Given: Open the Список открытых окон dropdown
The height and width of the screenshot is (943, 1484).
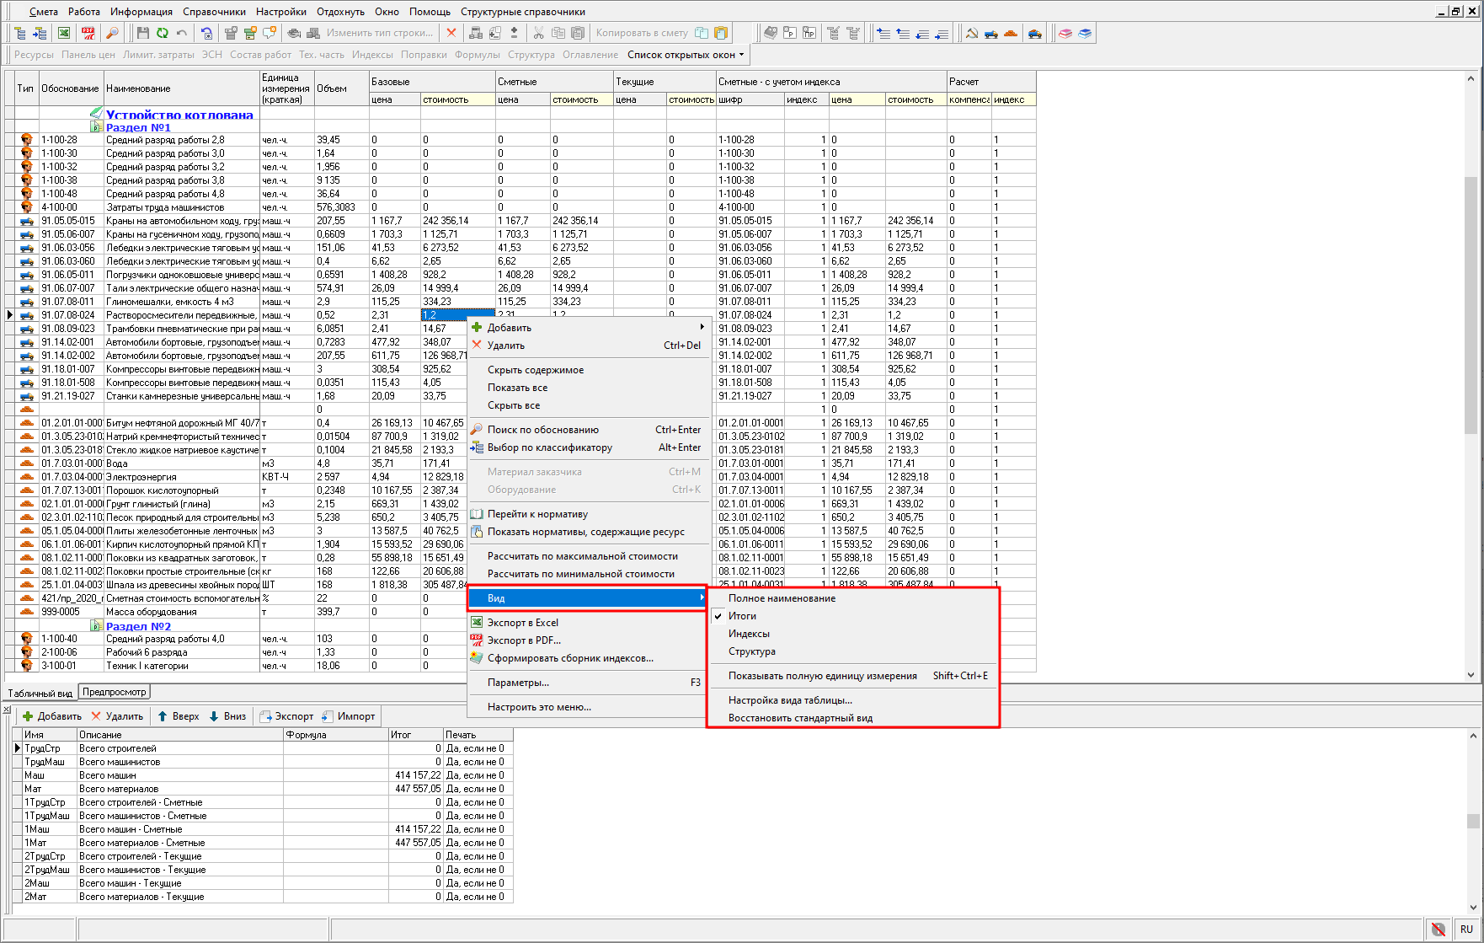Looking at the screenshot, I should click(x=686, y=55).
